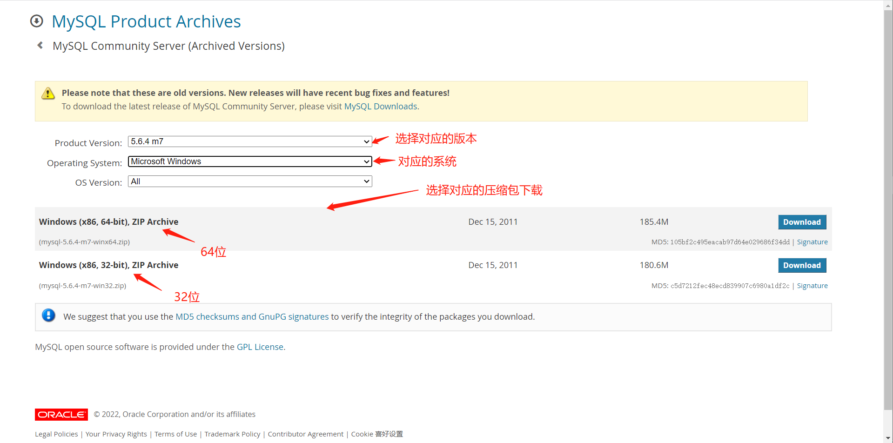Screen dimensions: 893x443
Task: Open the Product Version dropdown
Action: (x=250, y=141)
